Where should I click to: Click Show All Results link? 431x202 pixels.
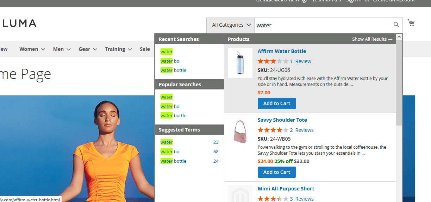tap(372, 39)
